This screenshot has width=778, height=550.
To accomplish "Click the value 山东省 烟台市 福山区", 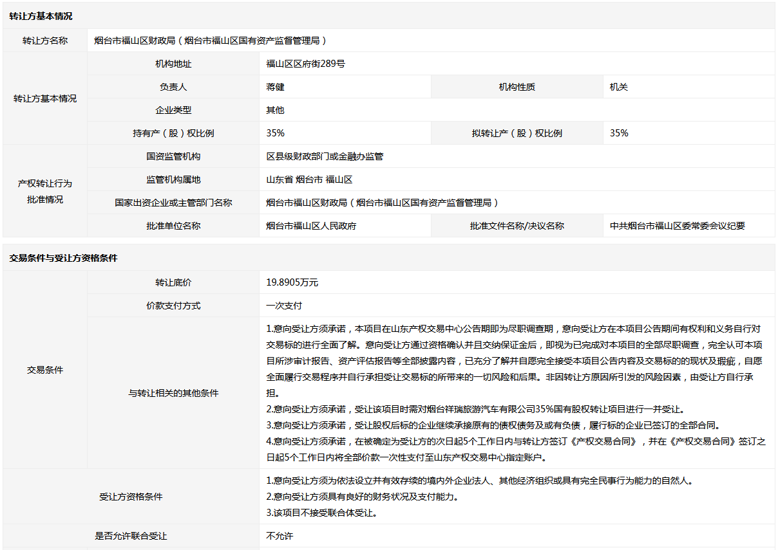I will 309,179.
